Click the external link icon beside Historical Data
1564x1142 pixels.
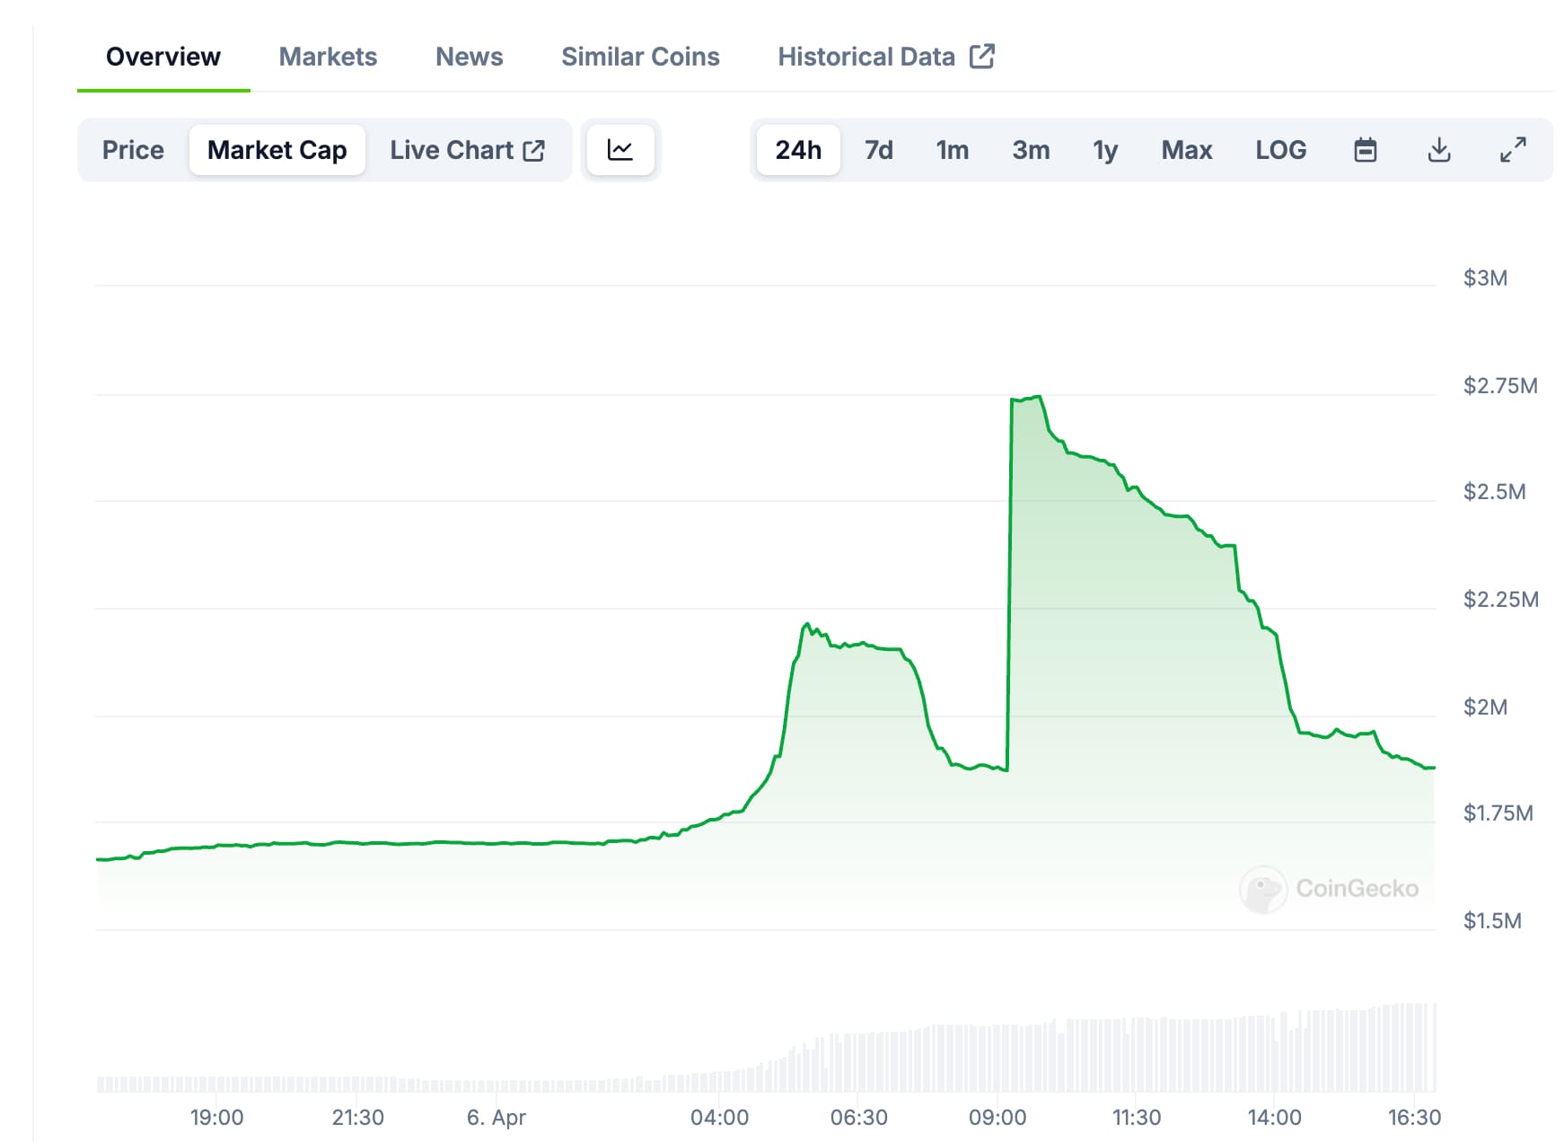981,57
